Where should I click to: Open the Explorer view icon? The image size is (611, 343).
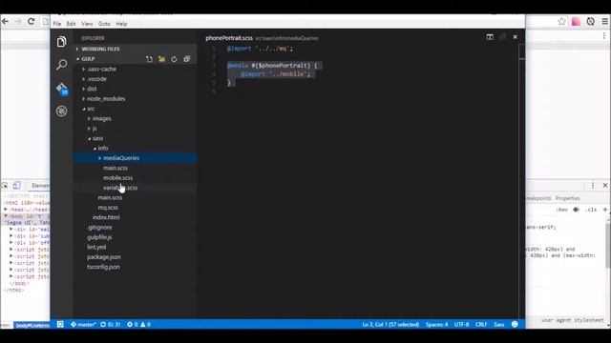pyautogui.click(x=61, y=42)
